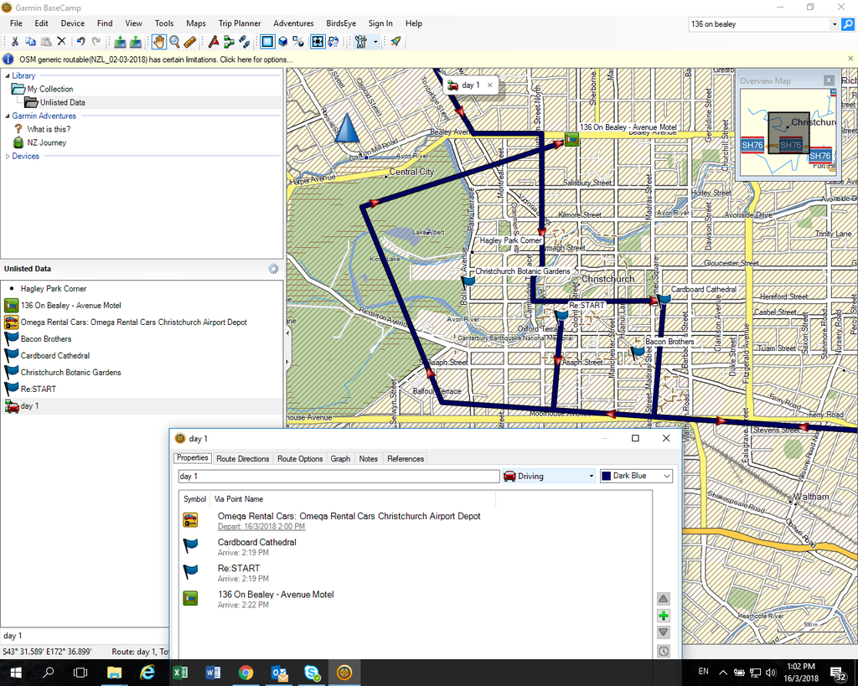Select the 'day 1' route in the list
This screenshot has width=858, height=686.
(29, 406)
